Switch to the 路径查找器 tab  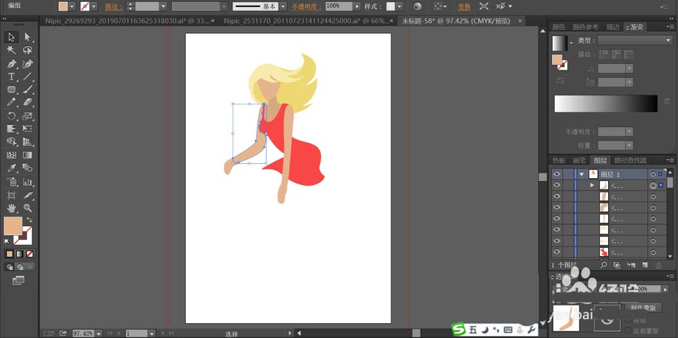click(630, 161)
